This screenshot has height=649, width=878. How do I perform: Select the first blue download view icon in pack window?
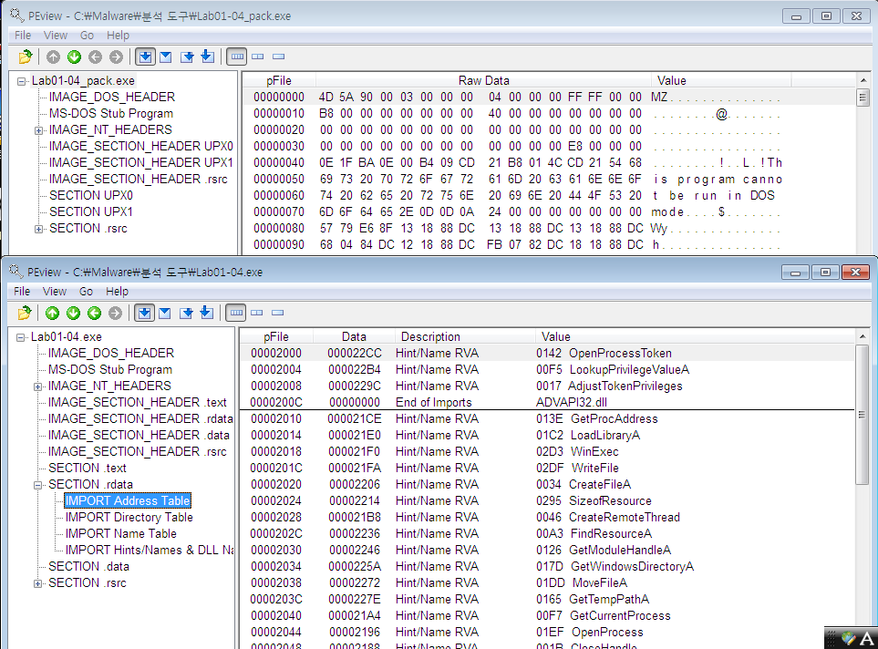click(x=145, y=57)
